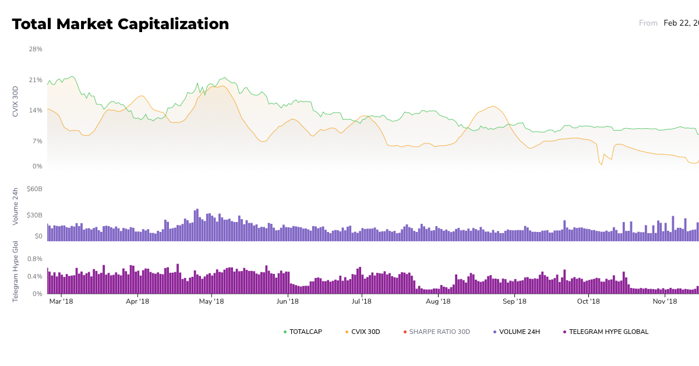Toggle the TELEGRAM HYPE GLOBAL legend label

[608, 332]
